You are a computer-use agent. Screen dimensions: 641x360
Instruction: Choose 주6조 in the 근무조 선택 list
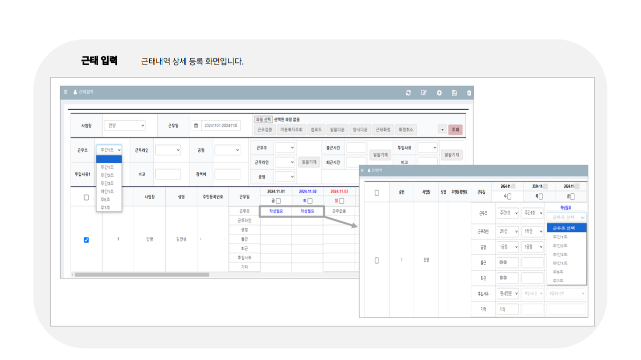(x=558, y=271)
